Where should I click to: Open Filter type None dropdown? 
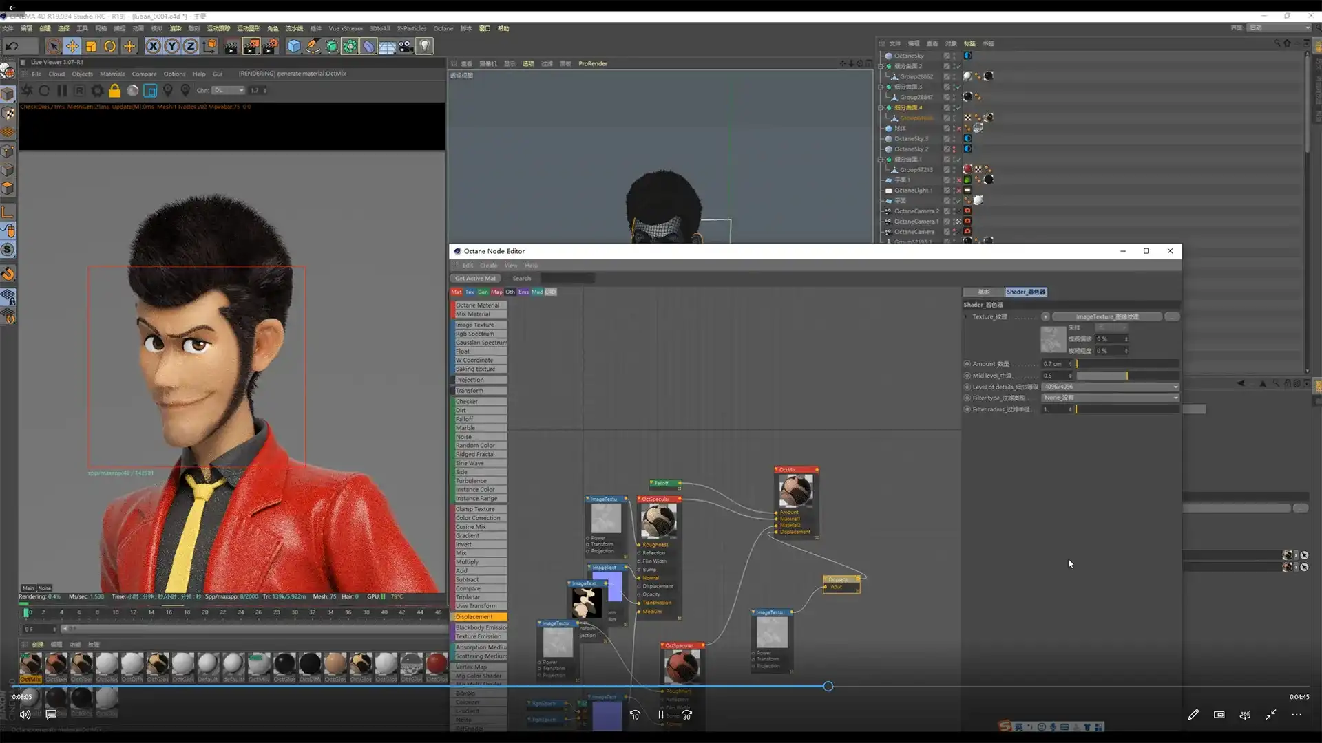tap(1109, 398)
